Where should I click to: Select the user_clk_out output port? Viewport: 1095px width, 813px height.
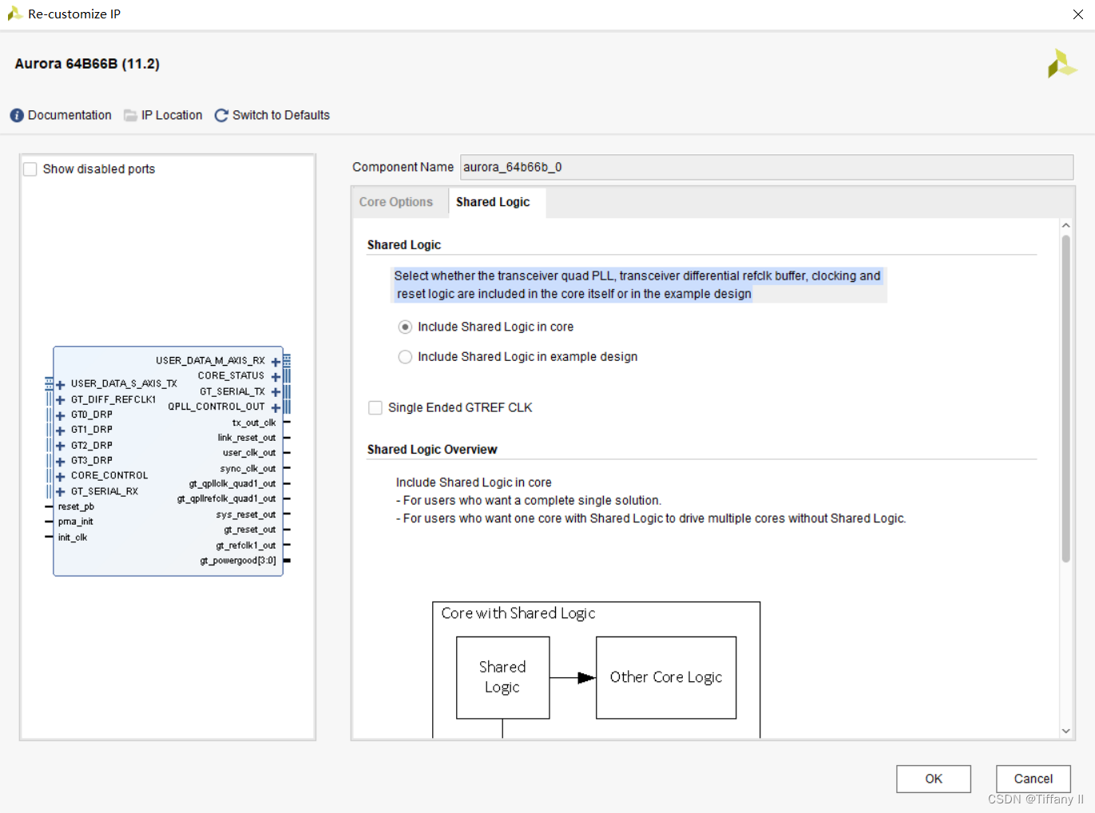coord(249,453)
